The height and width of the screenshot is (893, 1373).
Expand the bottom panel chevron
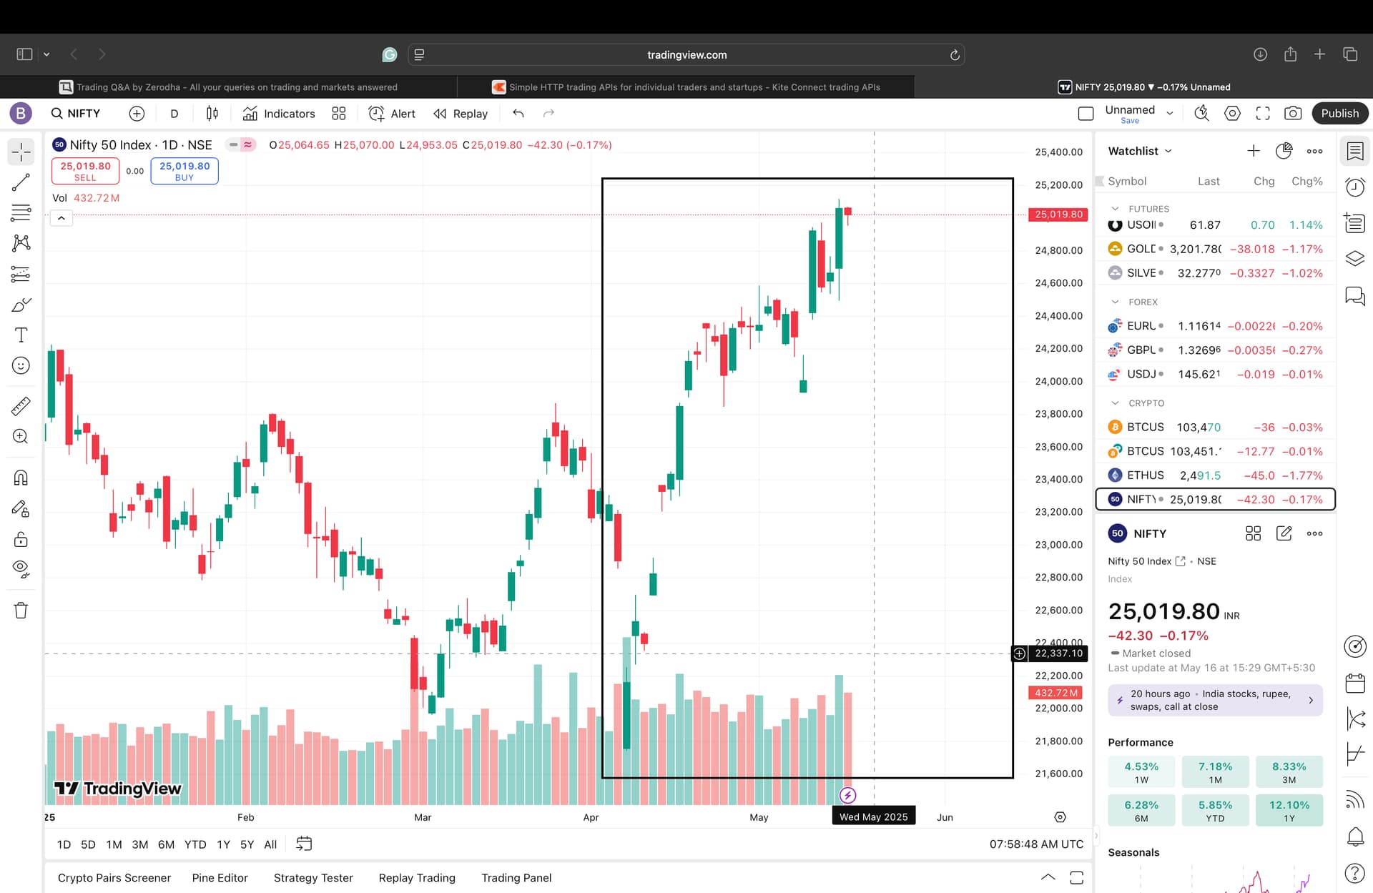tap(1048, 878)
